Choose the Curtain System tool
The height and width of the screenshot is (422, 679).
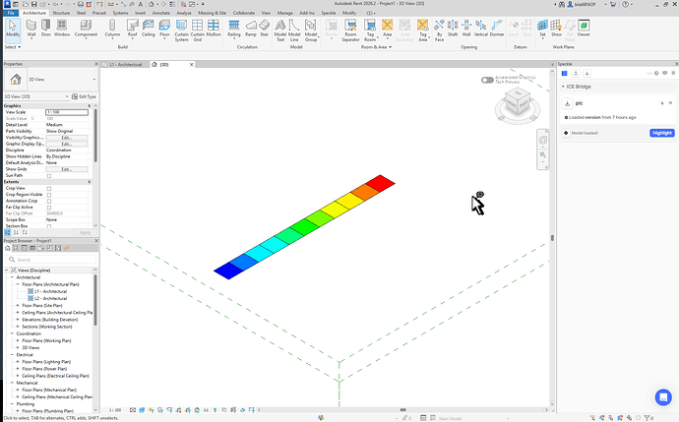pyautogui.click(x=181, y=30)
